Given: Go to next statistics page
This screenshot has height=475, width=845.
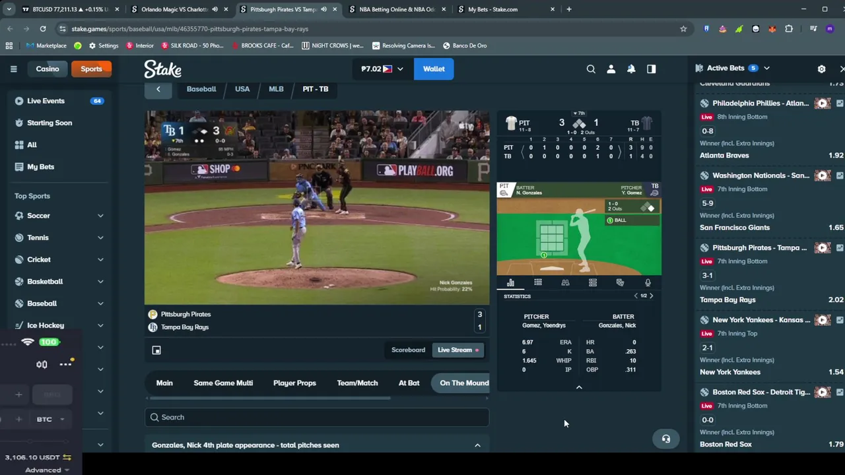Looking at the screenshot, I should click(651, 296).
